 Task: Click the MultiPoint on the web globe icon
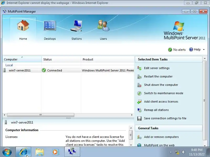point(139,145)
